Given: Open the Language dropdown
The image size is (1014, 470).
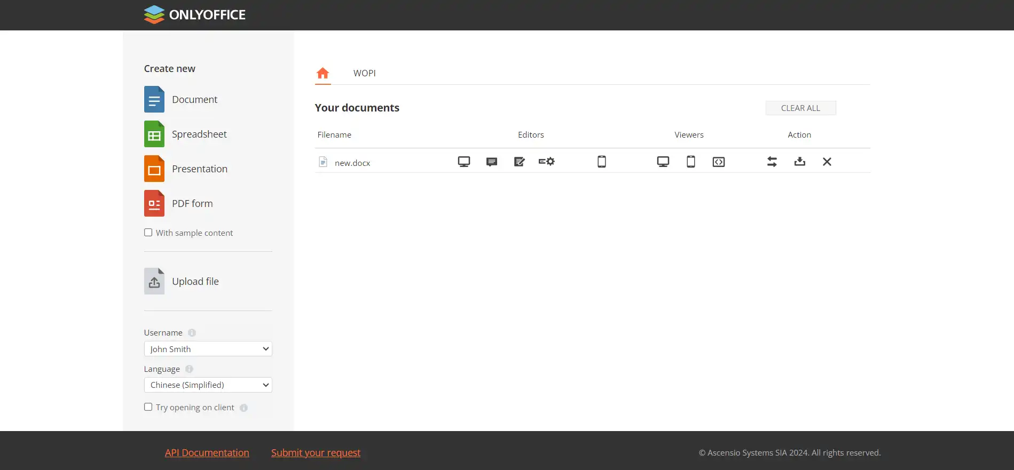Looking at the screenshot, I should [x=208, y=385].
